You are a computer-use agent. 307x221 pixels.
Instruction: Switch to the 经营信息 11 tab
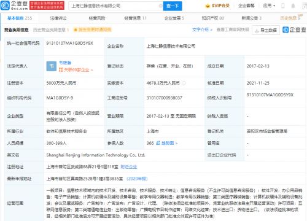tap(136, 18)
